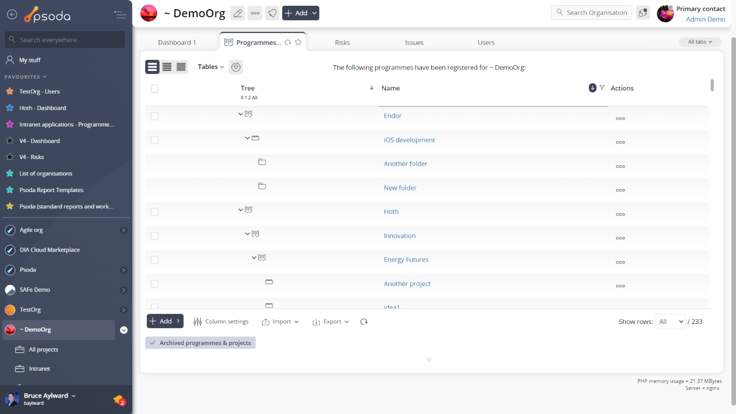Click the back arrow beside the Psoda logo
The width and height of the screenshot is (736, 414).
[12, 15]
